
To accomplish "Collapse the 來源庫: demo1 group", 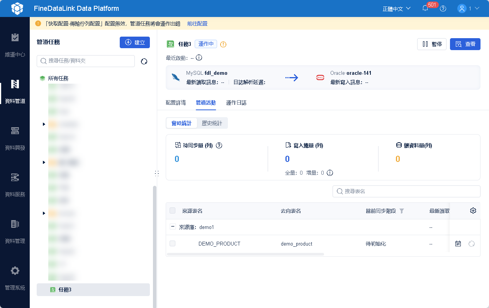I will pos(173,227).
